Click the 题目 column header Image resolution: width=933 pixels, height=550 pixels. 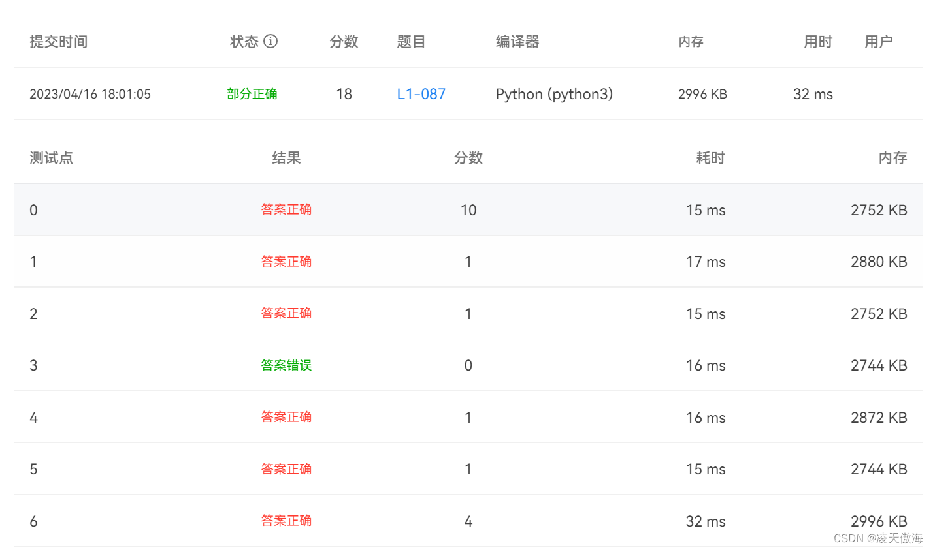tap(412, 41)
